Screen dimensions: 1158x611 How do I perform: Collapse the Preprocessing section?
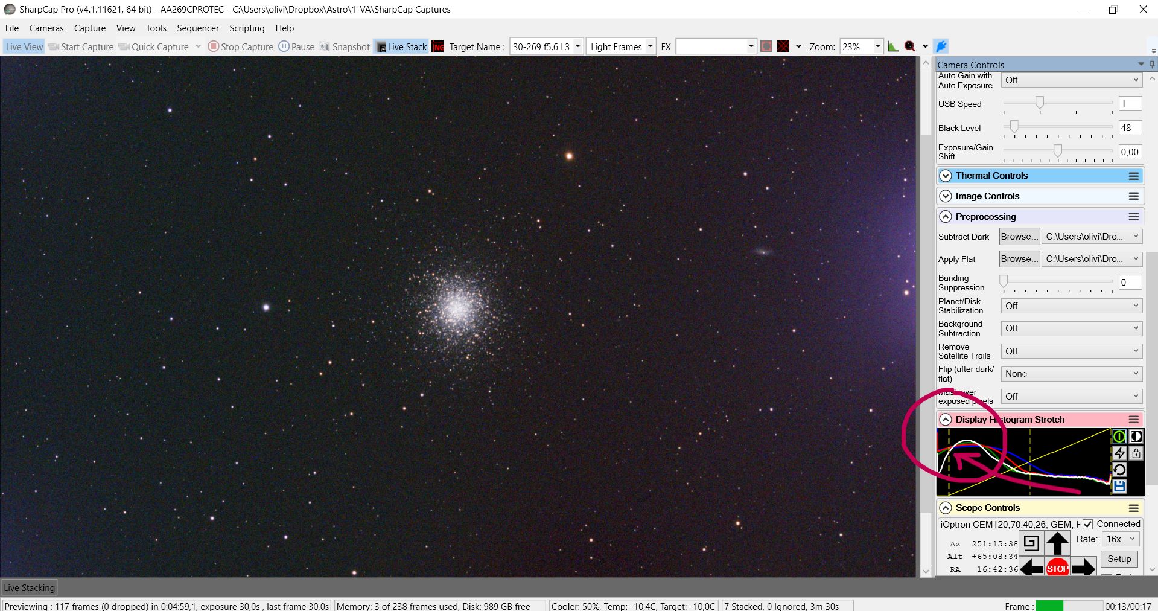pos(946,217)
